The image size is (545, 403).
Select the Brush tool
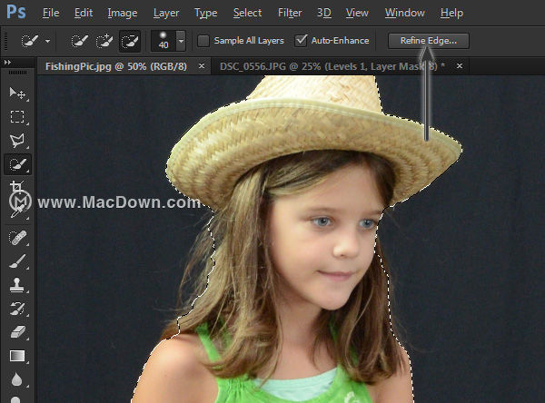point(17,261)
